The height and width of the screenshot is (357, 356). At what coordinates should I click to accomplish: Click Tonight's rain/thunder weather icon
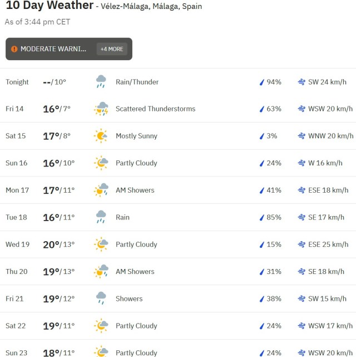[101, 82]
